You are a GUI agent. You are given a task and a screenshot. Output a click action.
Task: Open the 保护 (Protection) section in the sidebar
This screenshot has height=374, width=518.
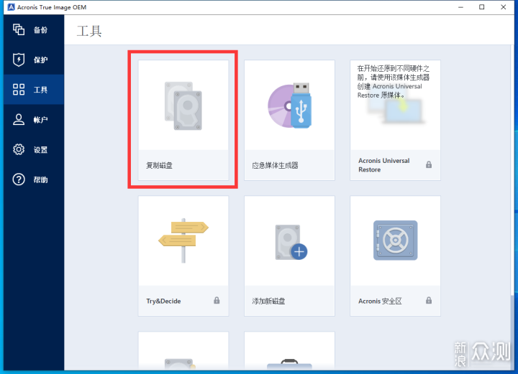(34, 60)
